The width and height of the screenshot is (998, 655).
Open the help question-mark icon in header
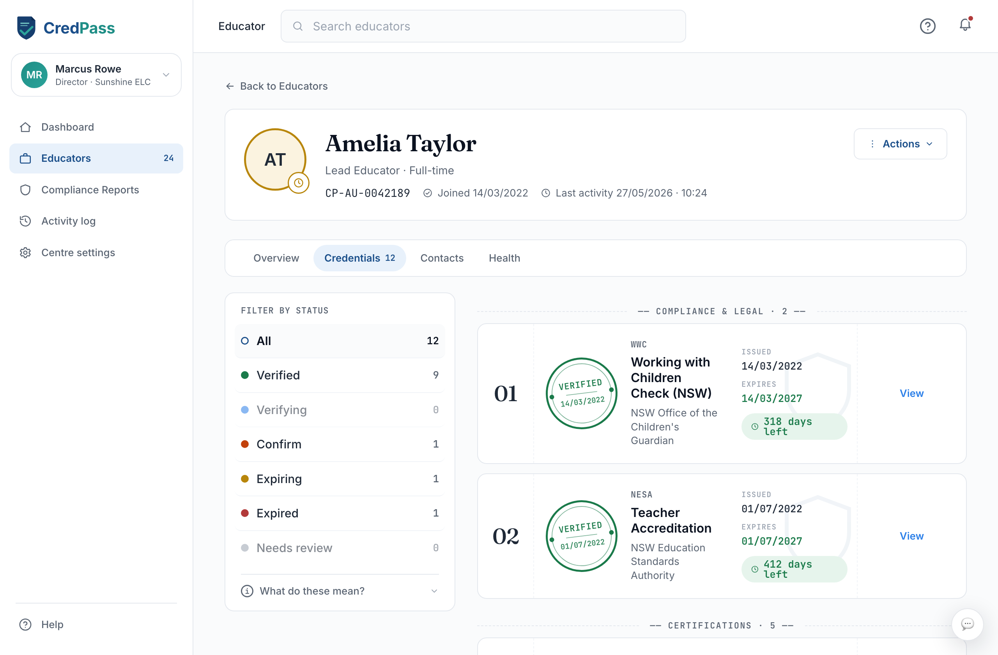[927, 26]
